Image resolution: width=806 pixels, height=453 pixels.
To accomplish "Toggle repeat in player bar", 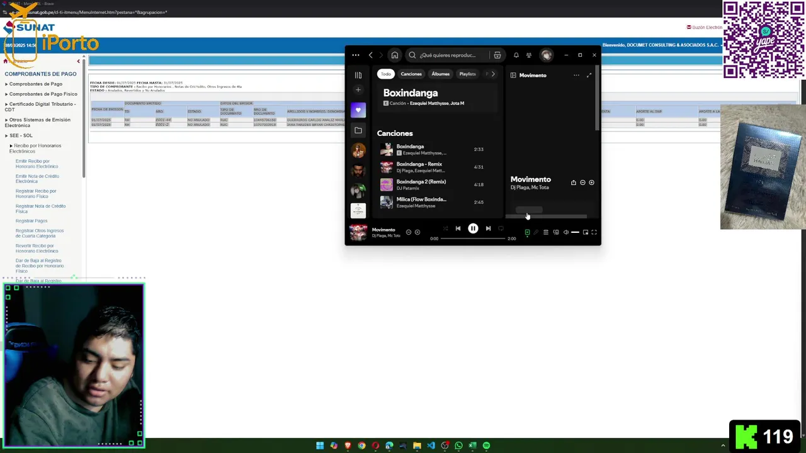I will click(501, 228).
